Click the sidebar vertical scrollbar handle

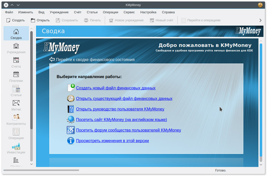tap(31, 80)
